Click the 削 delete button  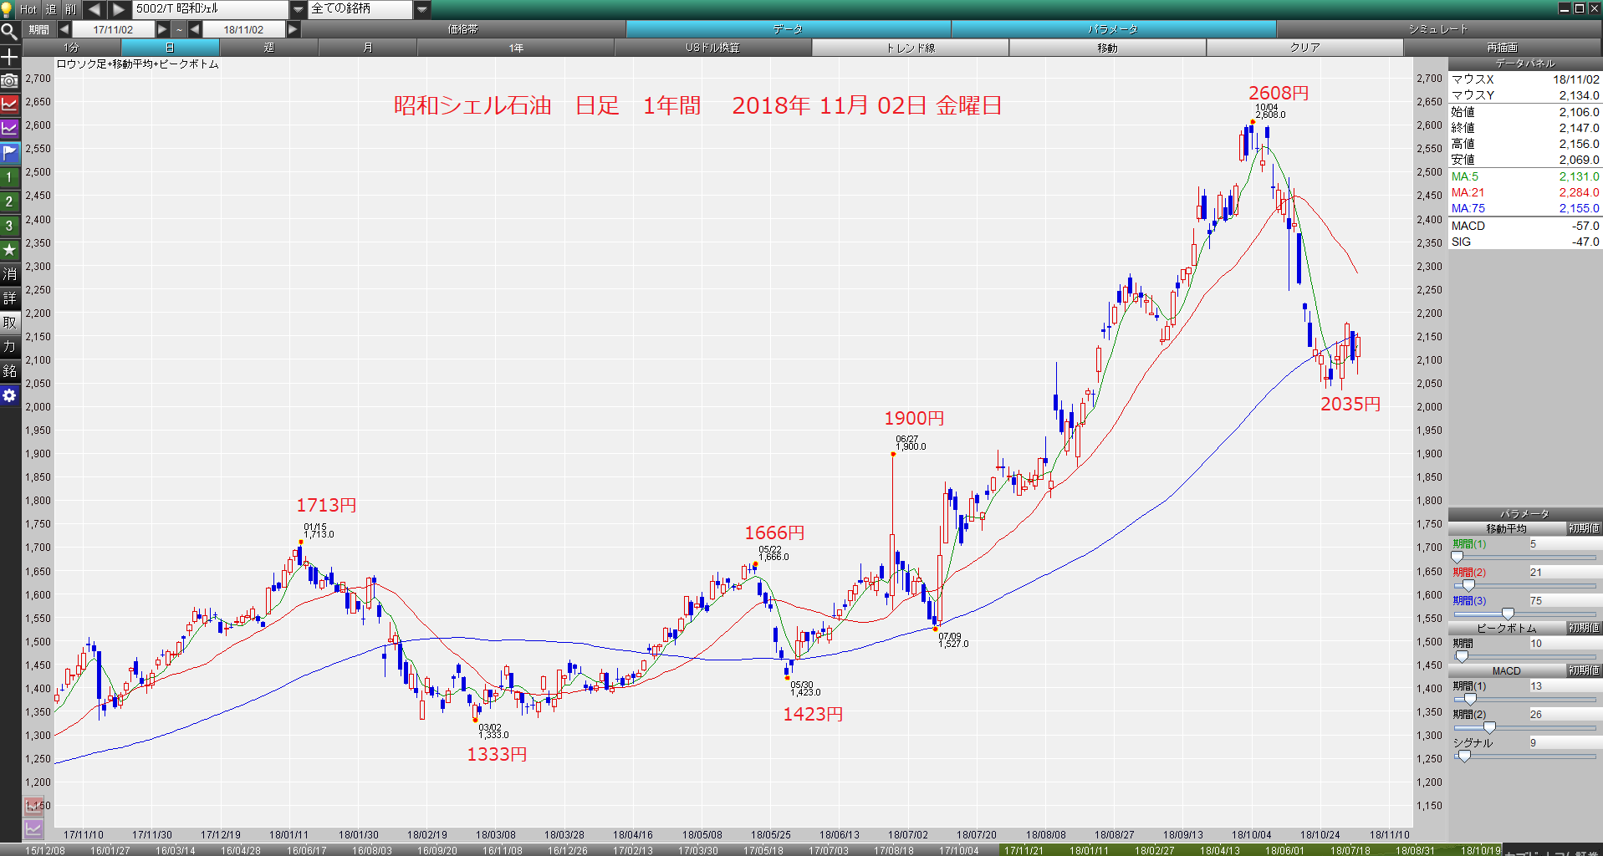(70, 9)
